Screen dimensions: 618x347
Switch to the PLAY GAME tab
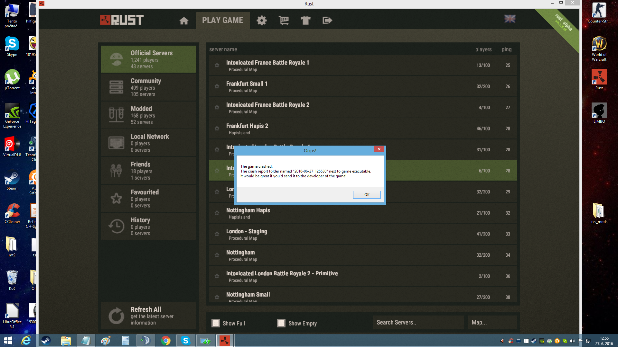pyautogui.click(x=222, y=20)
